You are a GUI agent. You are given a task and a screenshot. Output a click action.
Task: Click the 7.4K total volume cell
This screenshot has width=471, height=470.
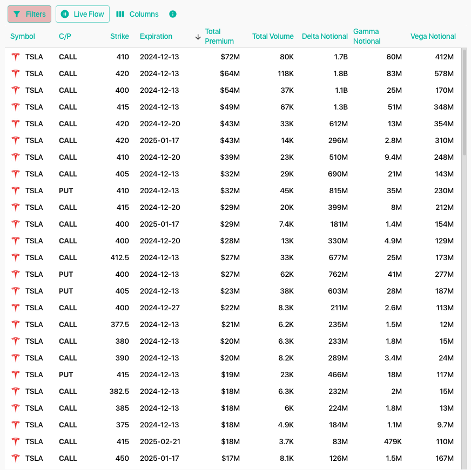point(286,224)
